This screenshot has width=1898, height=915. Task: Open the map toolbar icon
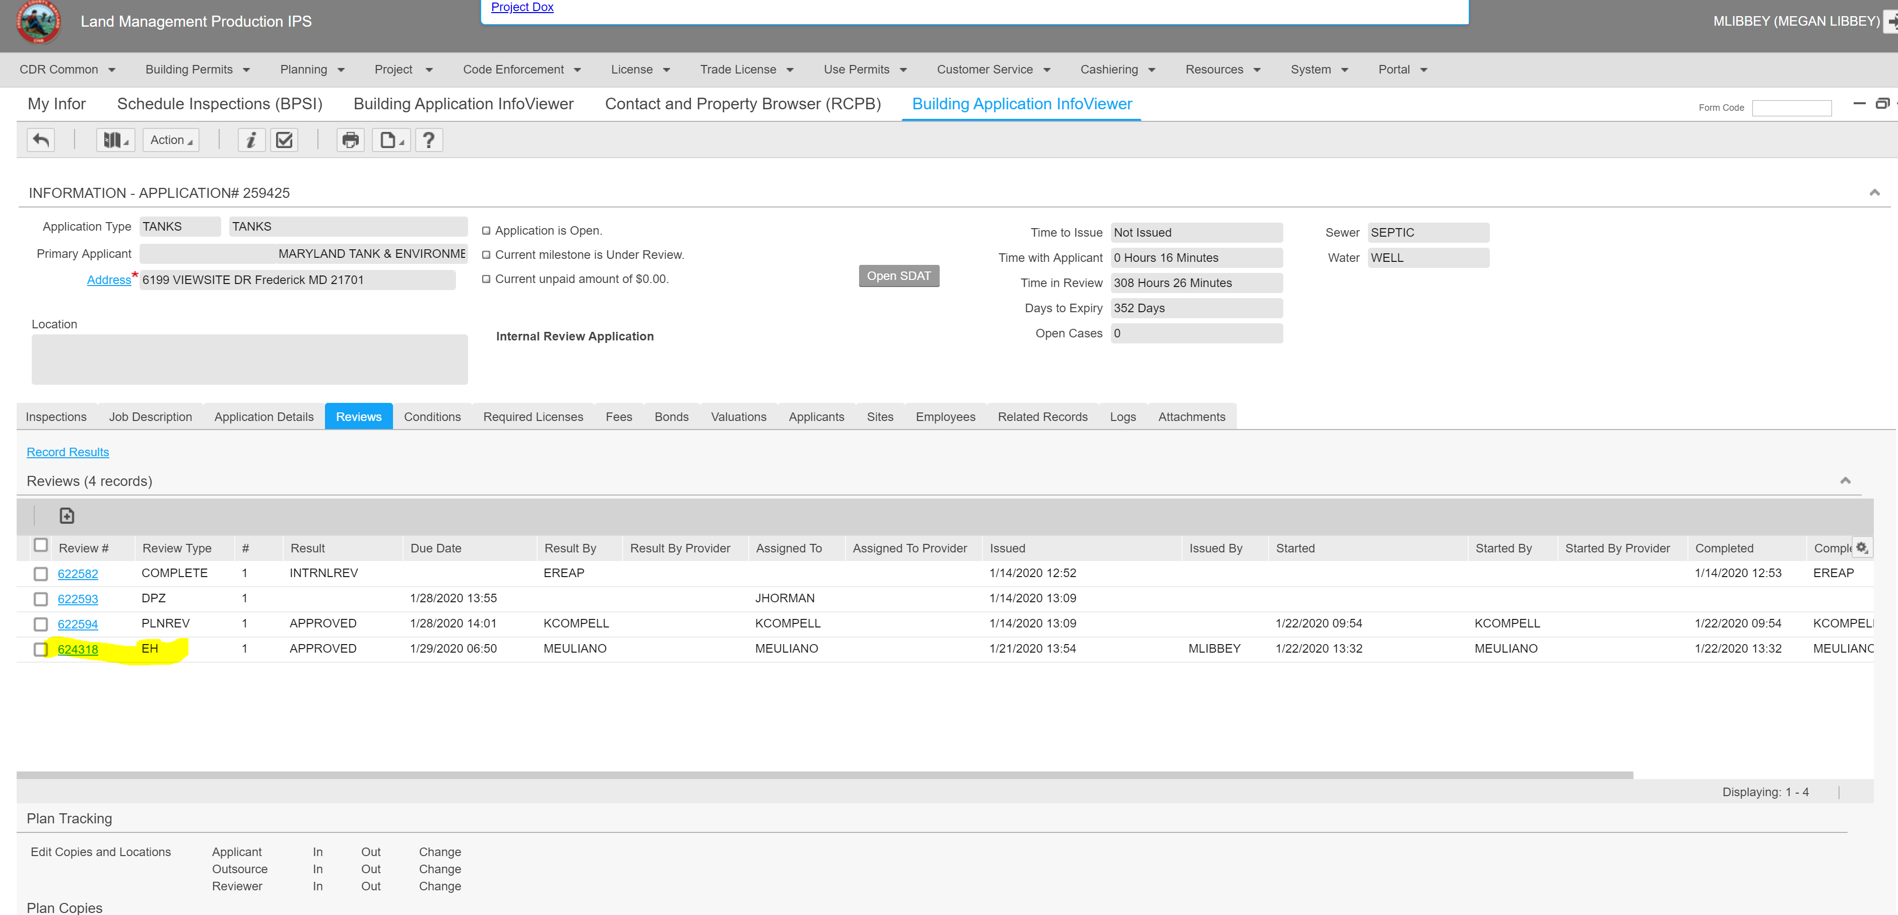pos(115,140)
